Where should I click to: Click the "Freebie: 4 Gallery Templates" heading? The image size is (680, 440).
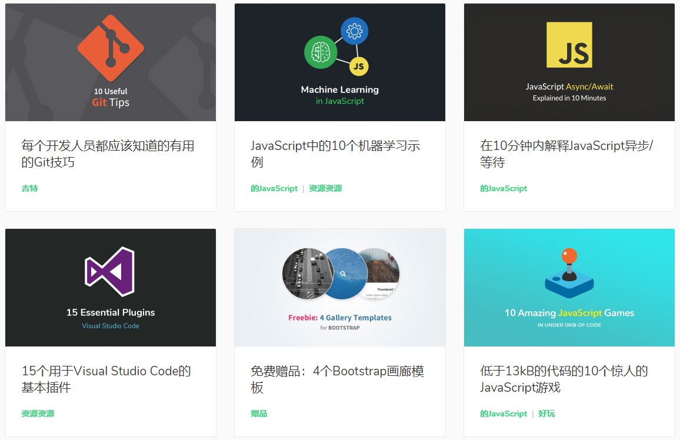click(339, 318)
